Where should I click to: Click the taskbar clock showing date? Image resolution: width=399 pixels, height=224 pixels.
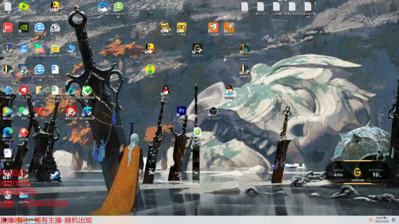(x=382, y=220)
